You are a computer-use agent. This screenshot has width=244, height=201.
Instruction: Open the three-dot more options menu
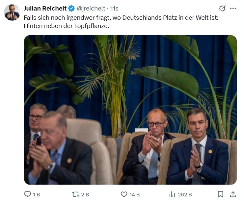pos(233,9)
